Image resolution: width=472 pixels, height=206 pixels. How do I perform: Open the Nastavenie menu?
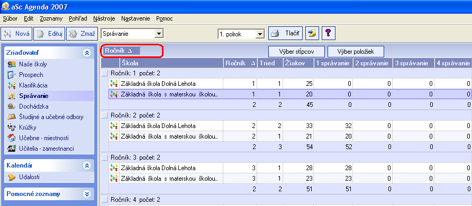(135, 18)
